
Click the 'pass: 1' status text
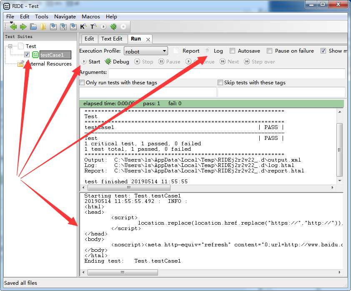pyautogui.click(x=152, y=104)
